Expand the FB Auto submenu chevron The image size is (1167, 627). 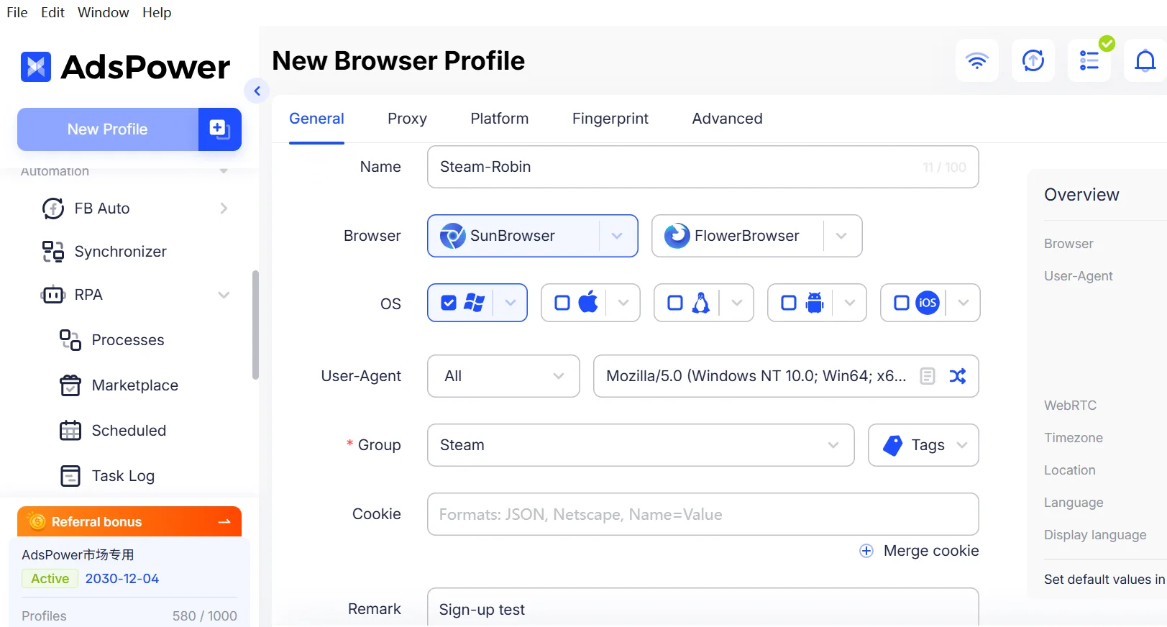224,209
